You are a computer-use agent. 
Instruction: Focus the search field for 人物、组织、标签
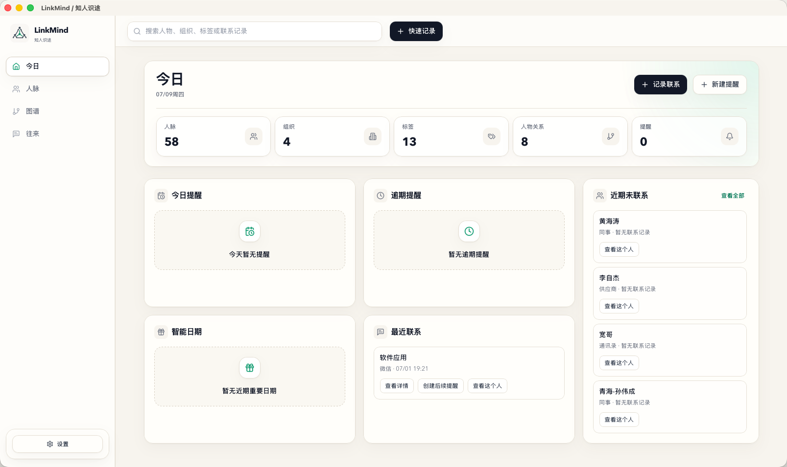(x=255, y=31)
